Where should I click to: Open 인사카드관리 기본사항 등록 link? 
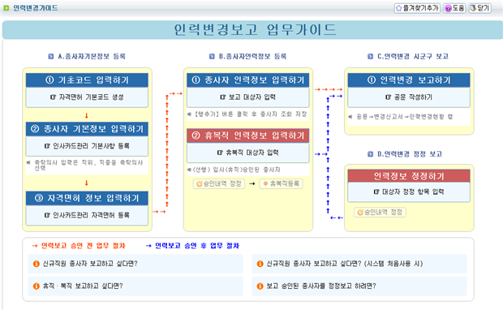pos(87,146)
